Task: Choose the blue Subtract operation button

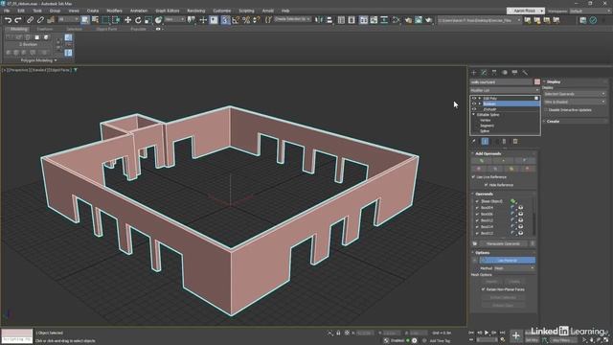Action: (x=524, y=161)
